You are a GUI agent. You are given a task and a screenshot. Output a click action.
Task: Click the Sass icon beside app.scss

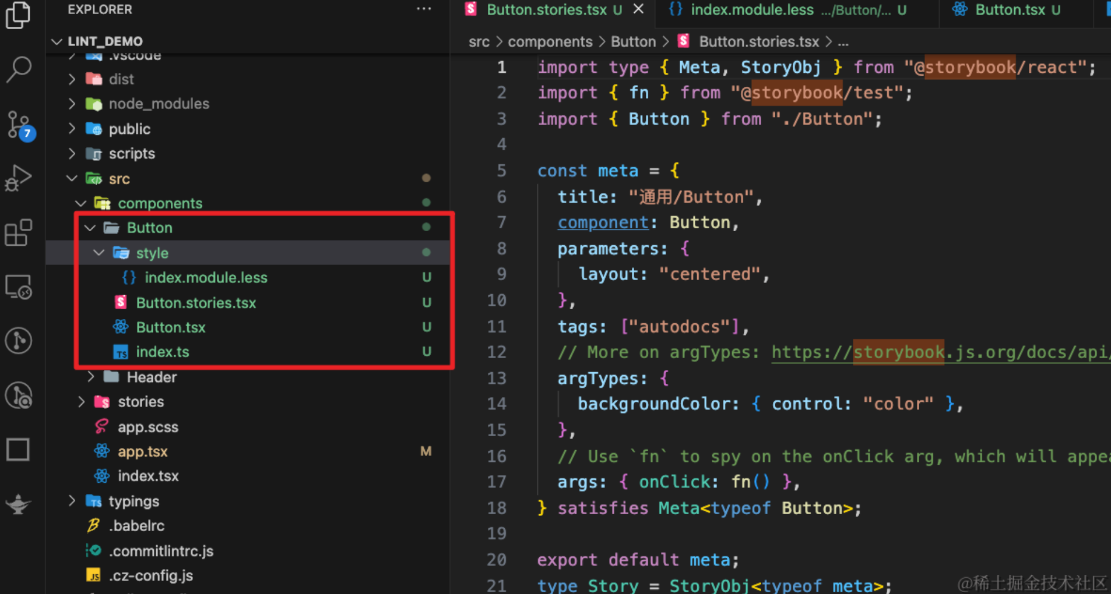coord(101,427)
